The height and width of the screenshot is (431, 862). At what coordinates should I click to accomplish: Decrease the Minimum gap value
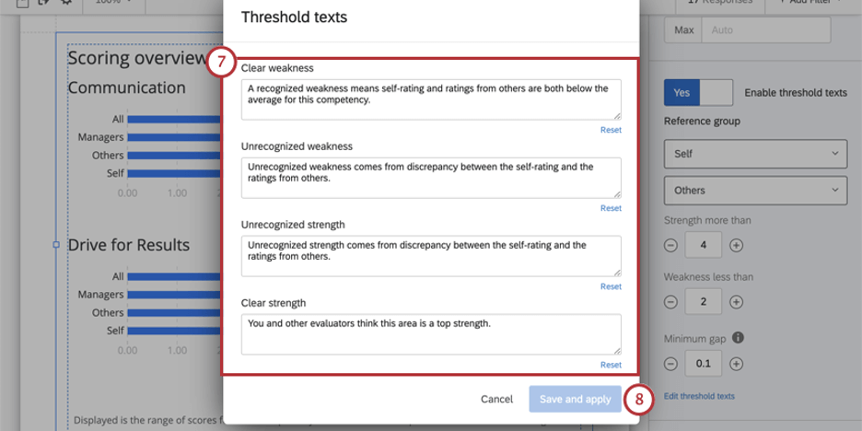click(x=670, y=364)
